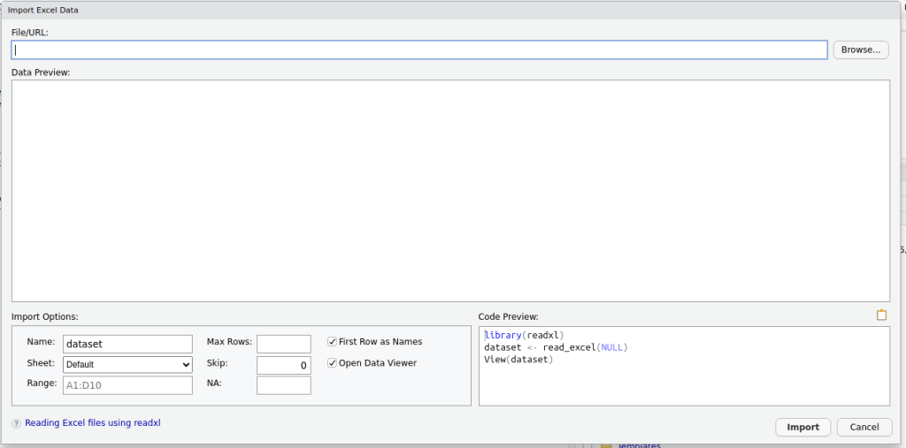Click the Import button
Image resolution: width=906 pixels, height=448 pixels.
coord(802,427)
